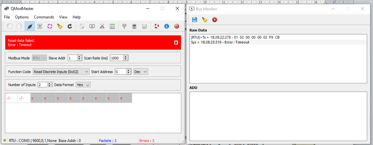Image resolution: width=373 pixels, height=145 pixels.
Task: Click the black circular arrow reset icon
Action: click(70, 26)
